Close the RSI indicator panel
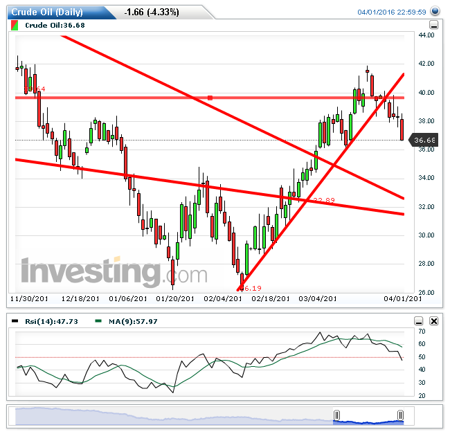The image size is (450, 434). (x=433, y=321)
